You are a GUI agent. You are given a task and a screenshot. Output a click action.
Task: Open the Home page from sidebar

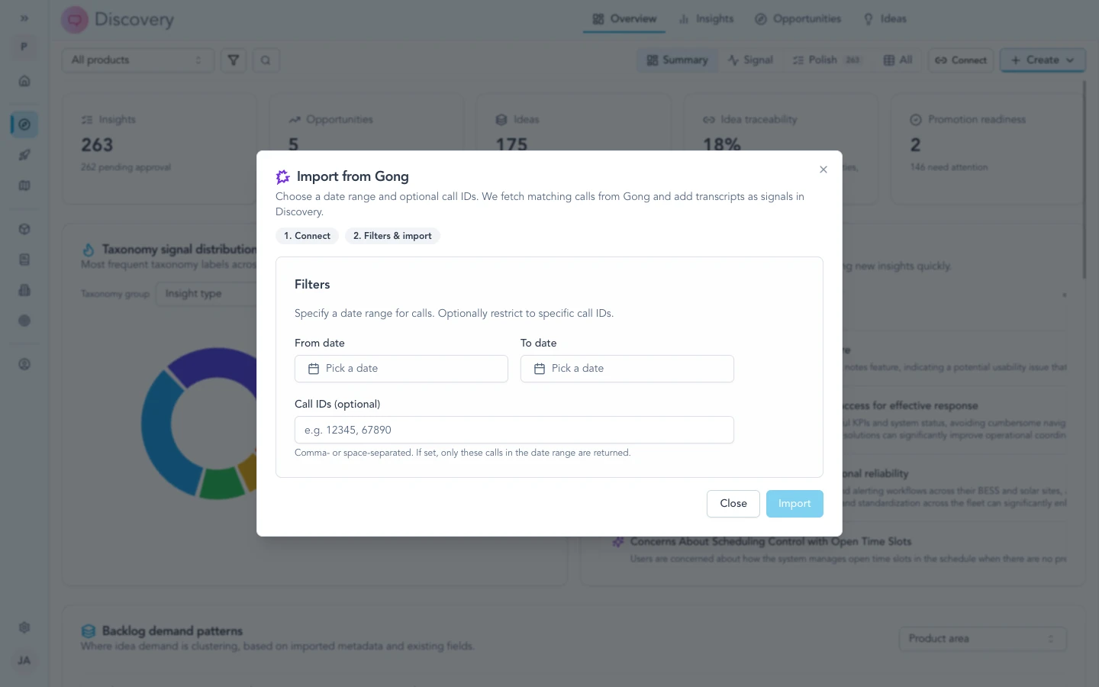pos(24,81)
